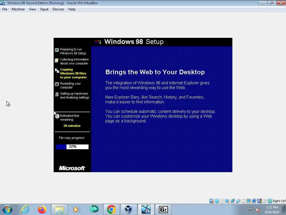Click the optical drive status icon

(217, 201)
